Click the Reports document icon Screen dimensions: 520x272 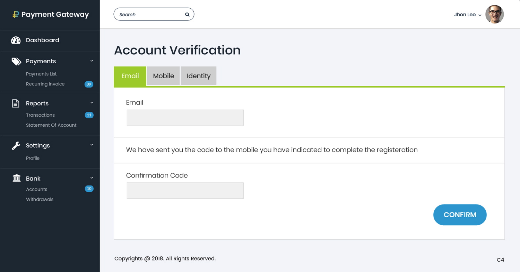point(16,103)
